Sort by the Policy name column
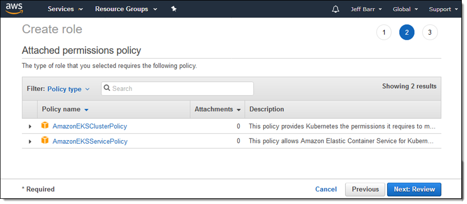This screenshot has width=467, height=204. pos(65,110)
